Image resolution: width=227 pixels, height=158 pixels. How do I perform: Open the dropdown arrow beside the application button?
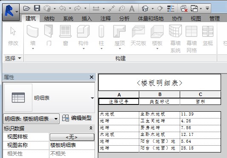[17, 12]
